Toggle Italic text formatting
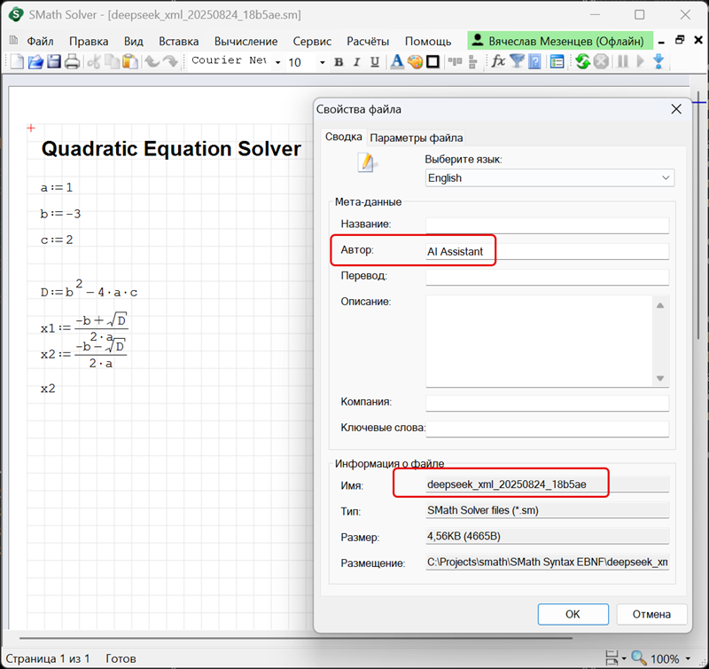The height and width of the screenshot is (669, 709). tap(356, 62)
